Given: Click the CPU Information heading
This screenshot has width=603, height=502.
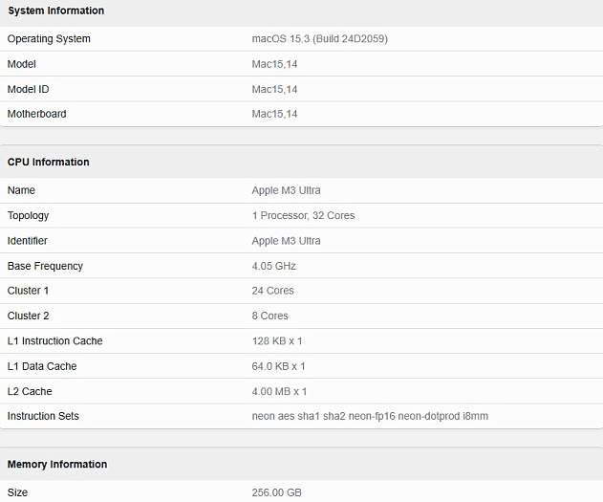Looking at the screenshot, I should pyautogui.click(x=49, y=162).
